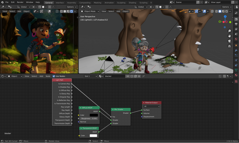Click the blocker material name field
The height and width of the screenshot is (143, 239).
(x=115, y=76)
